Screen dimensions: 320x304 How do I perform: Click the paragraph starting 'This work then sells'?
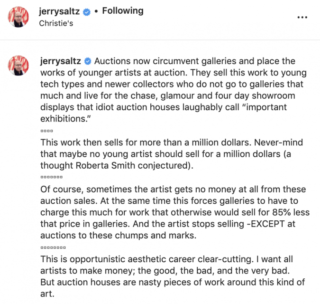(172, 154)
